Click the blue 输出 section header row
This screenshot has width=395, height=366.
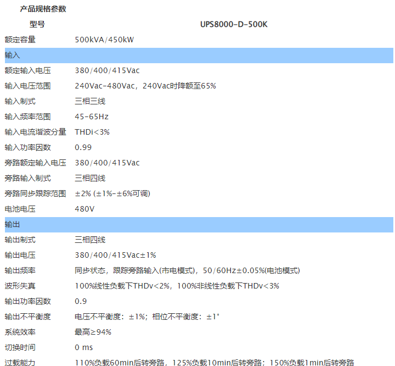198,224
